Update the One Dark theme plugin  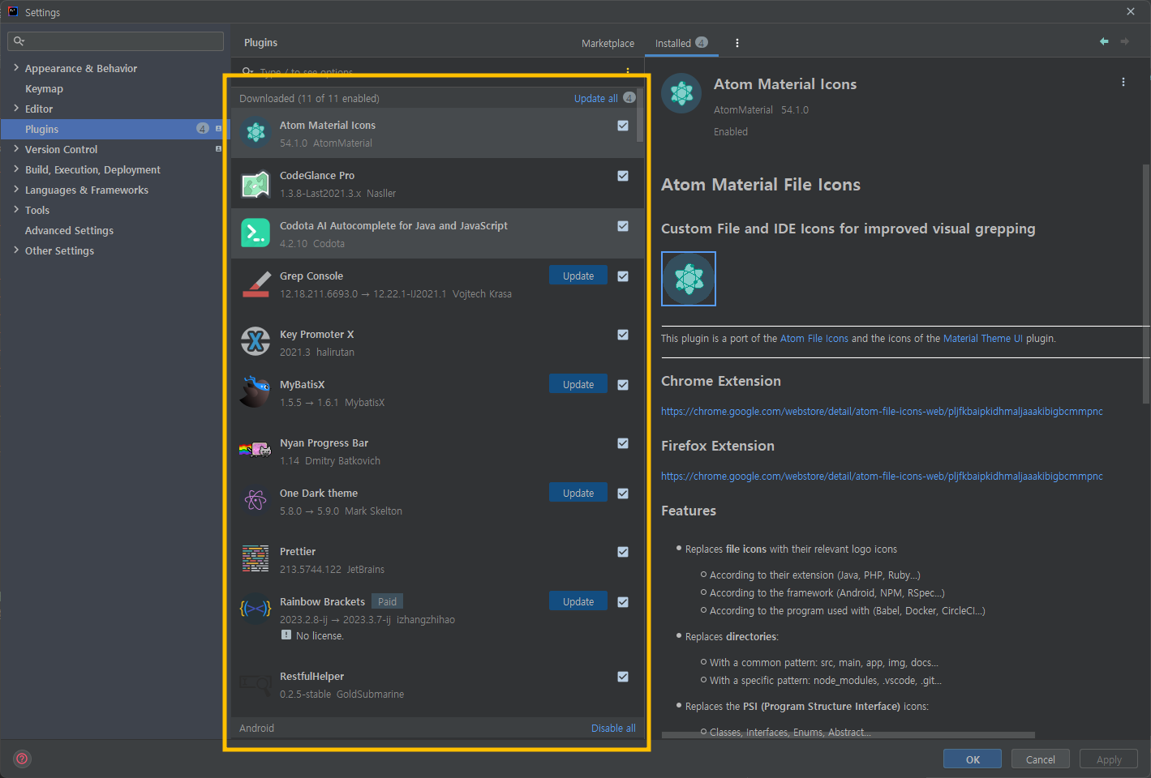click(578, 494)
